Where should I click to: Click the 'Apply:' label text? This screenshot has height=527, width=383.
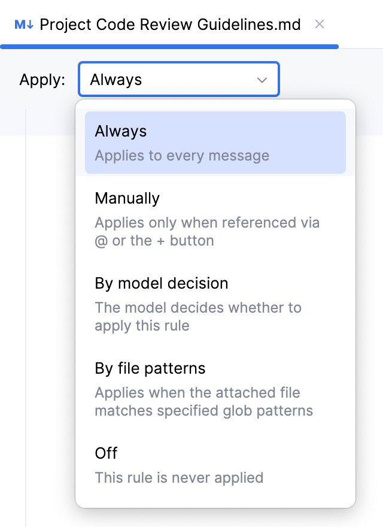pos(42,79)
